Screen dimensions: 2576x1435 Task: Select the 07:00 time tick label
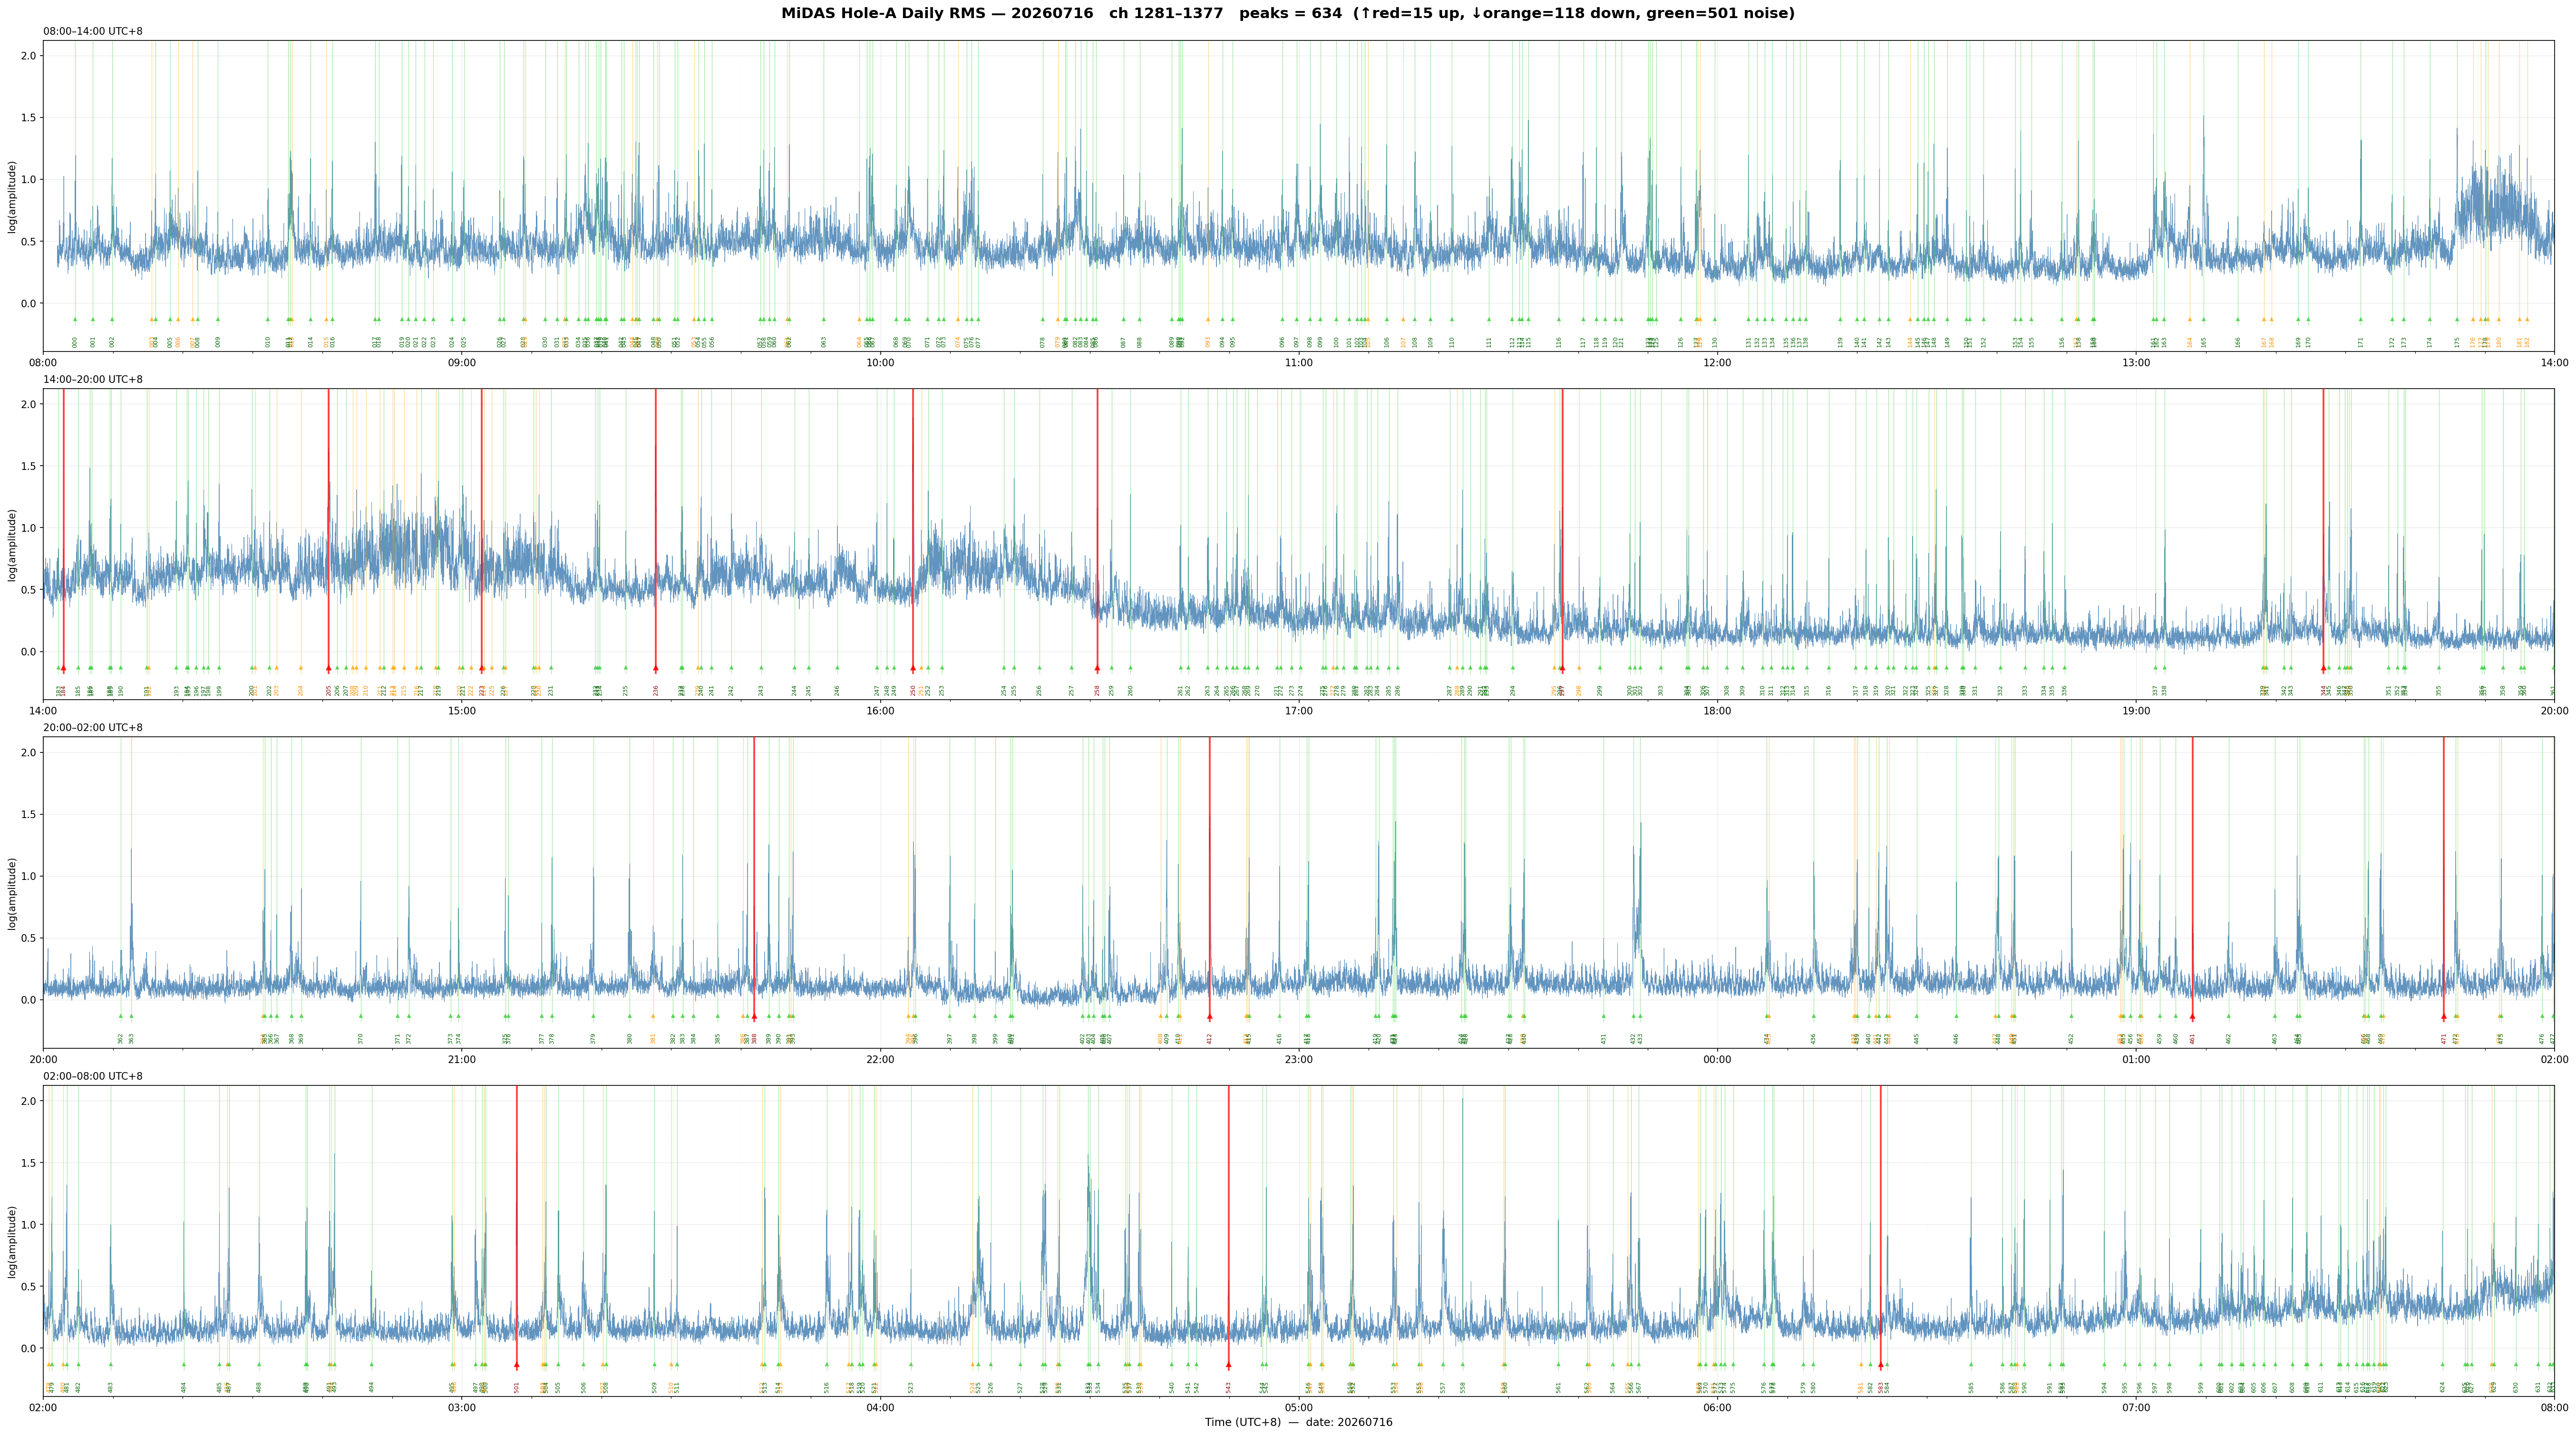coord(2135,1407)
